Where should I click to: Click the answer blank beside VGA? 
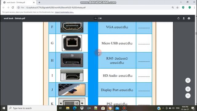pos(144,28)
